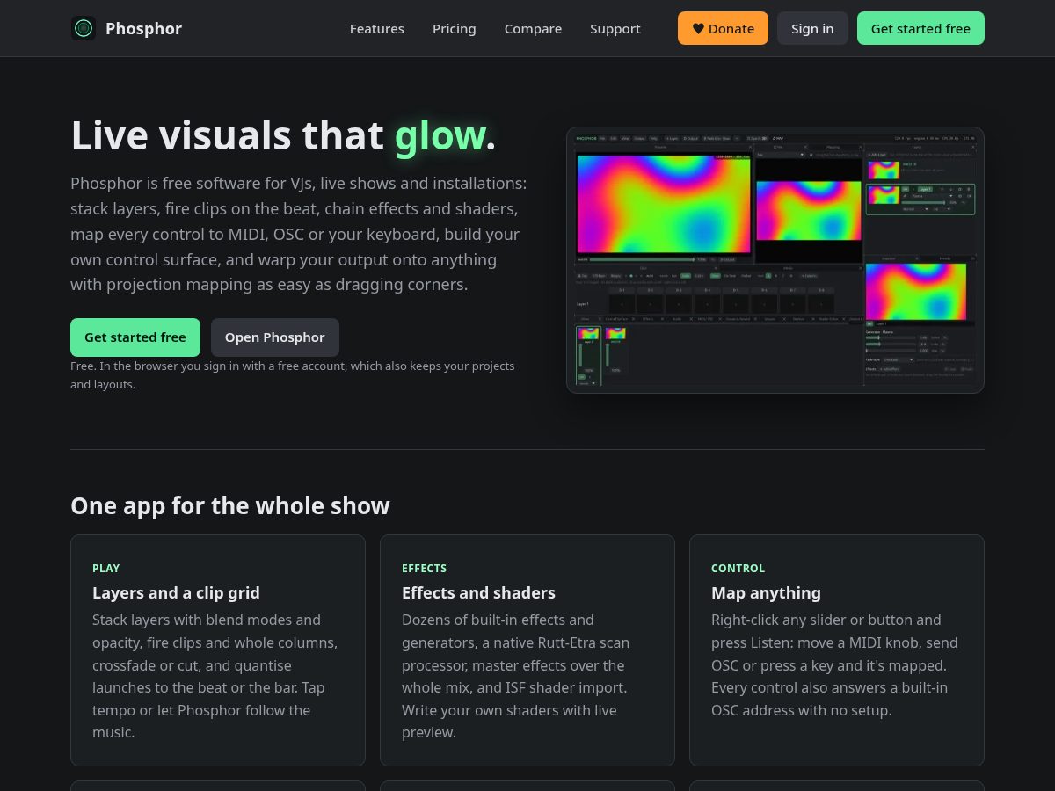Open the Compare nav link
This screenshot has height=791, width=1055.
point(533,28)
